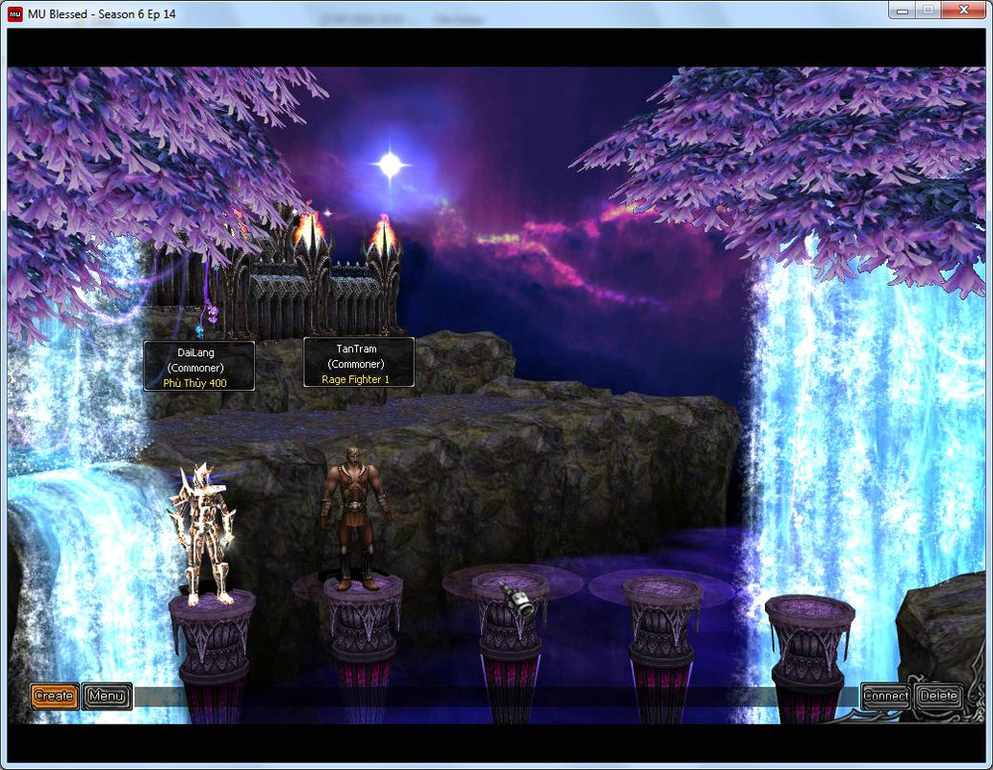Click the TanTram character name label
993x770 pixels.
coord(357,348)
